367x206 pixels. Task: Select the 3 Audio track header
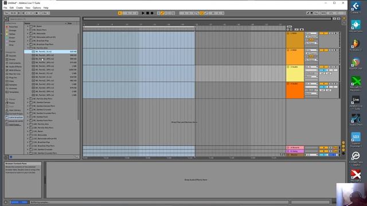point(295,74)
